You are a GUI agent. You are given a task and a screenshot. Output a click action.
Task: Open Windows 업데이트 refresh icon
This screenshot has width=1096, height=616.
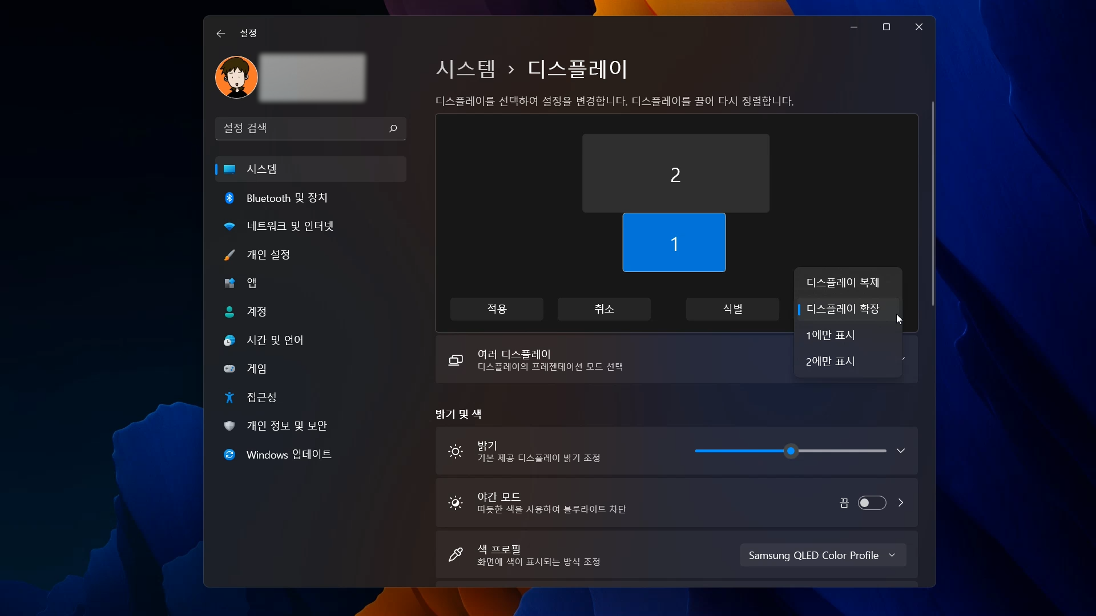coord(229,455)
